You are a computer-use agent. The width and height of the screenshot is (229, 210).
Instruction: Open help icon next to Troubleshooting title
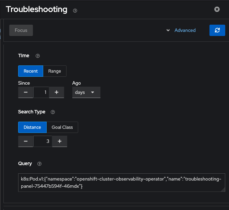coord(75,11)
